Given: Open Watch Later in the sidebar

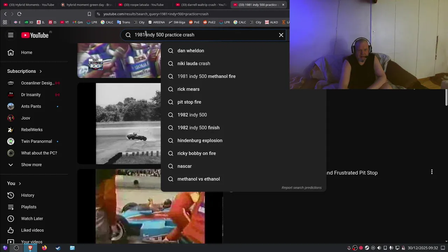Looking at the screenshot, I should pos(34,219).
